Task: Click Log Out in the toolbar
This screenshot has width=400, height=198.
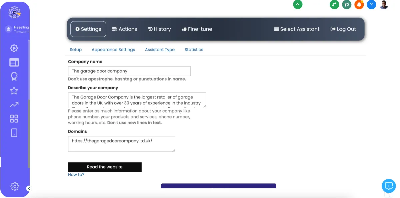Action: [343, 29]
